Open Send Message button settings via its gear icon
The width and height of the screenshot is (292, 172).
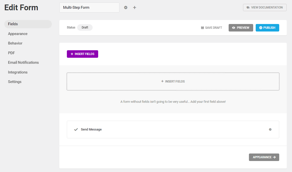(x=270, y=129)
